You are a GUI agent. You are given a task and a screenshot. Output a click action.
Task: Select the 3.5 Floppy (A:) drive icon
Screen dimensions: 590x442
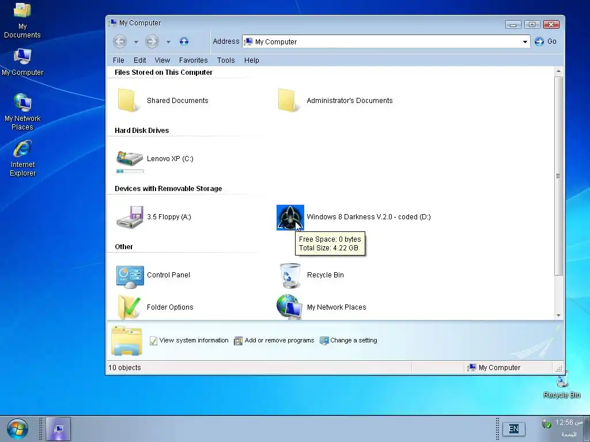point(130,217)
